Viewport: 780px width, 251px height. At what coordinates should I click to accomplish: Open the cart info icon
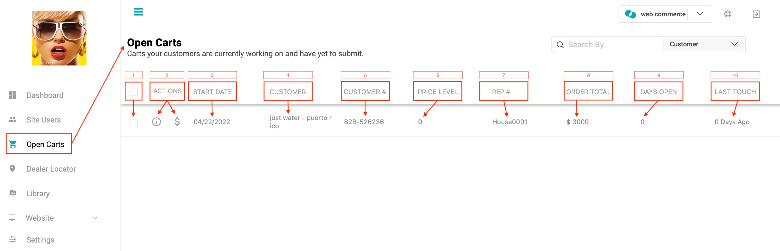(156, 122)
